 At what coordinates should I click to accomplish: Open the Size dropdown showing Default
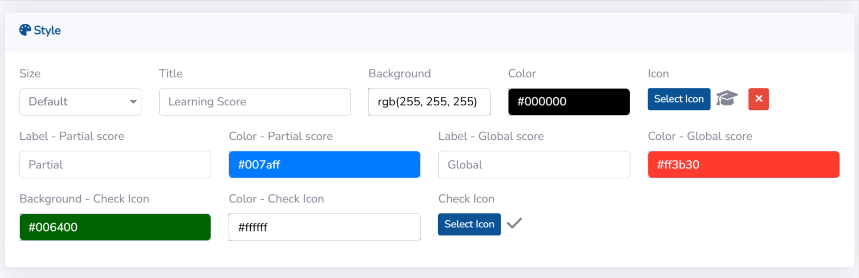80,102
